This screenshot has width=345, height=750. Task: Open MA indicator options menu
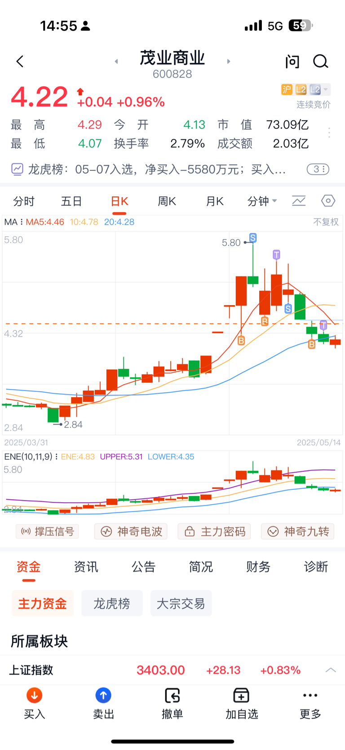tap(13, 222)
